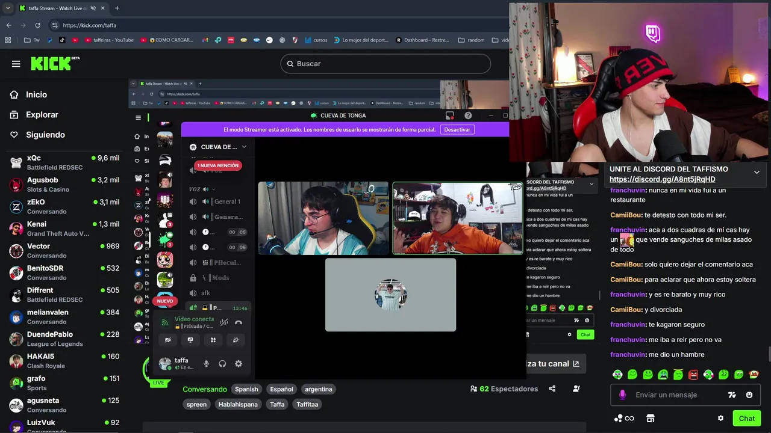The width and height of the screenshot is (771, 433).
Task: Open melianvalen channel in sidebar
Action: (64, 317)
